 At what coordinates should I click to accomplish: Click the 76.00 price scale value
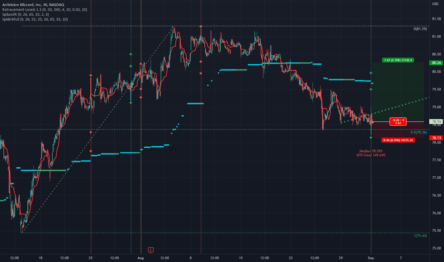(436, 213)
